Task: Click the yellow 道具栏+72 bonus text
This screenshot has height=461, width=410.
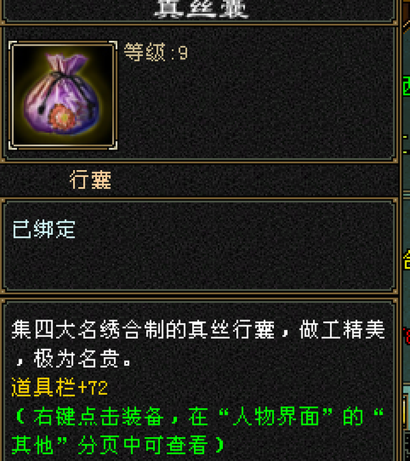Action: (x=59, y=387)
